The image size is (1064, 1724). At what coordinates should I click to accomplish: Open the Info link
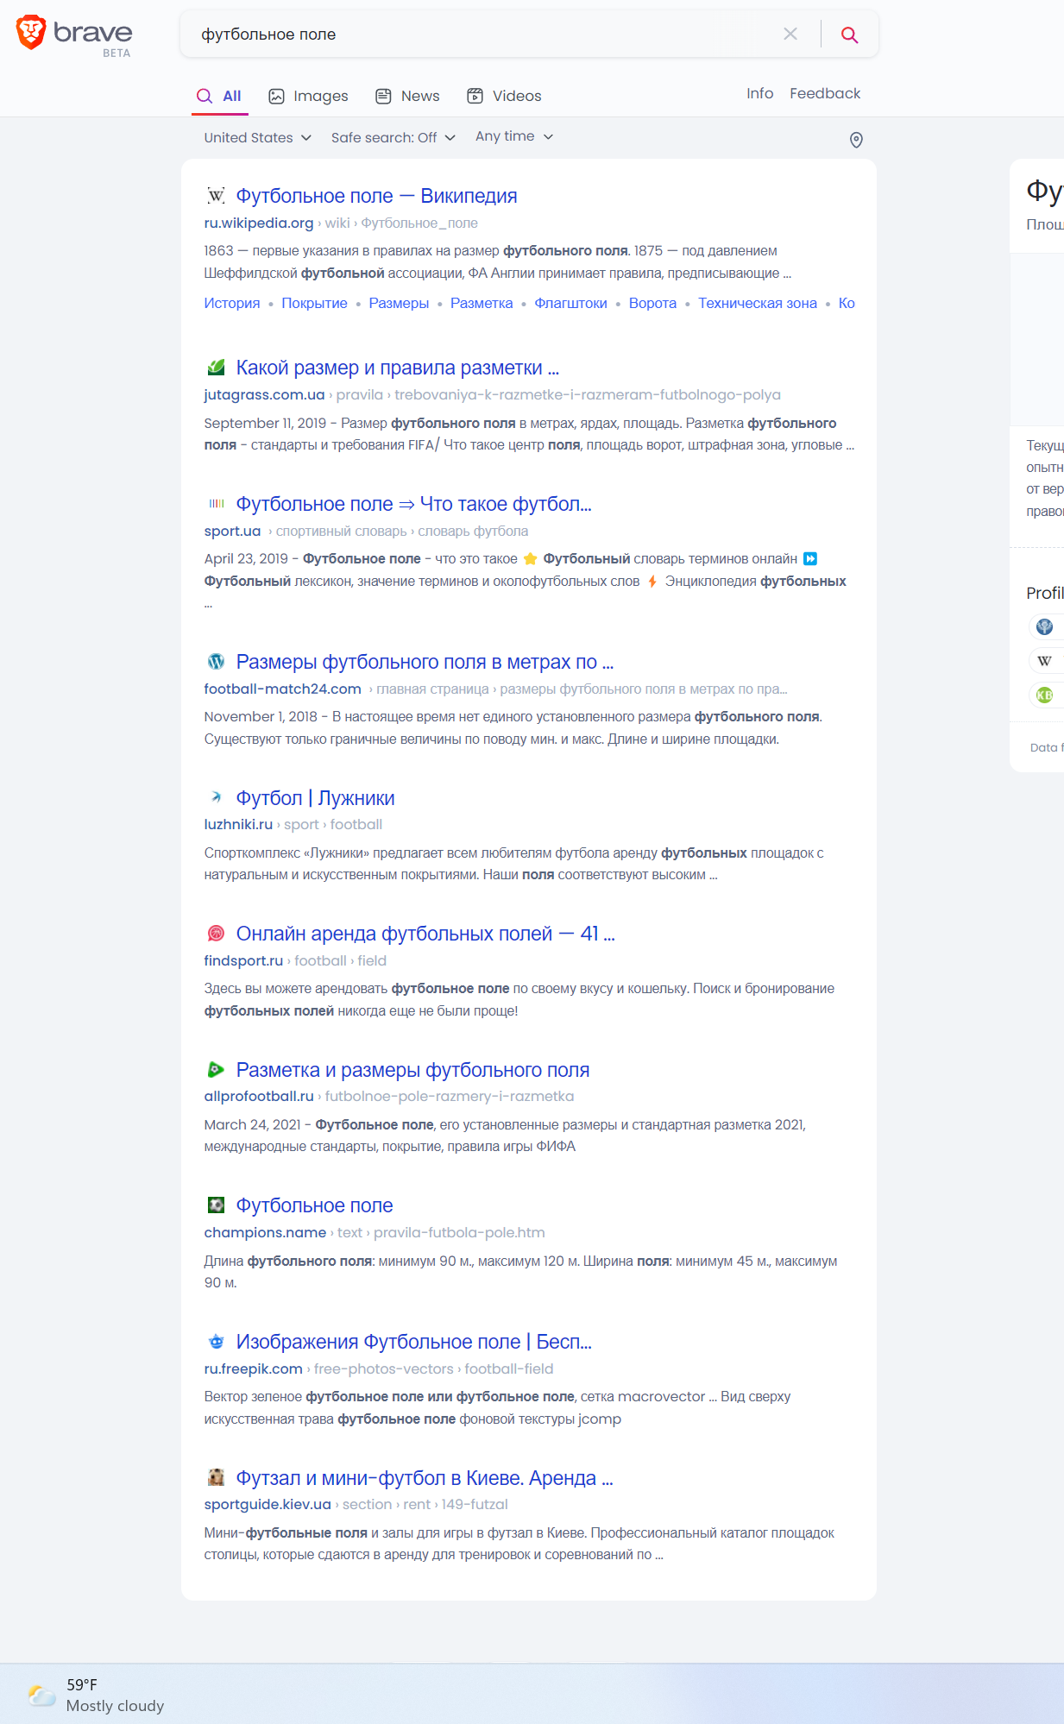click(759, 93)
